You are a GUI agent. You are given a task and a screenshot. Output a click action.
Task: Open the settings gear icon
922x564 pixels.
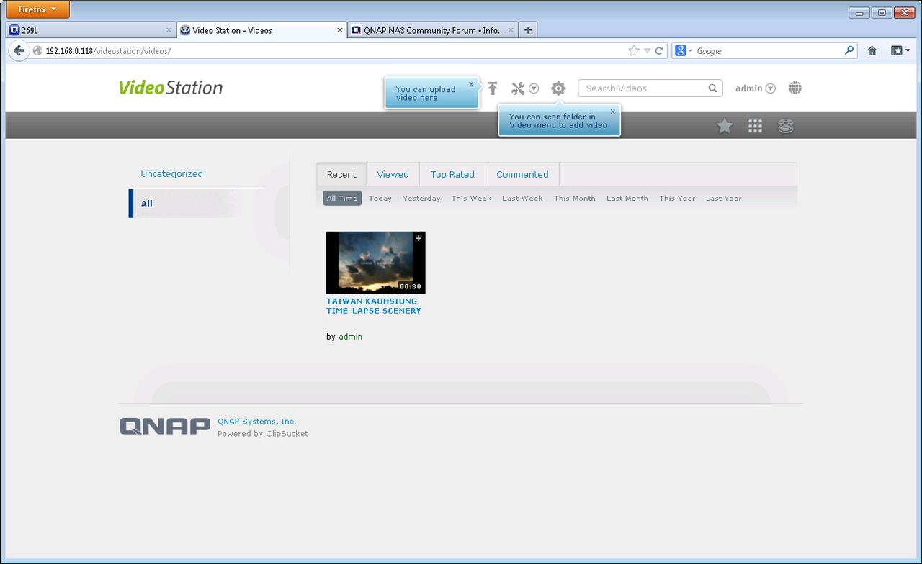558,88
